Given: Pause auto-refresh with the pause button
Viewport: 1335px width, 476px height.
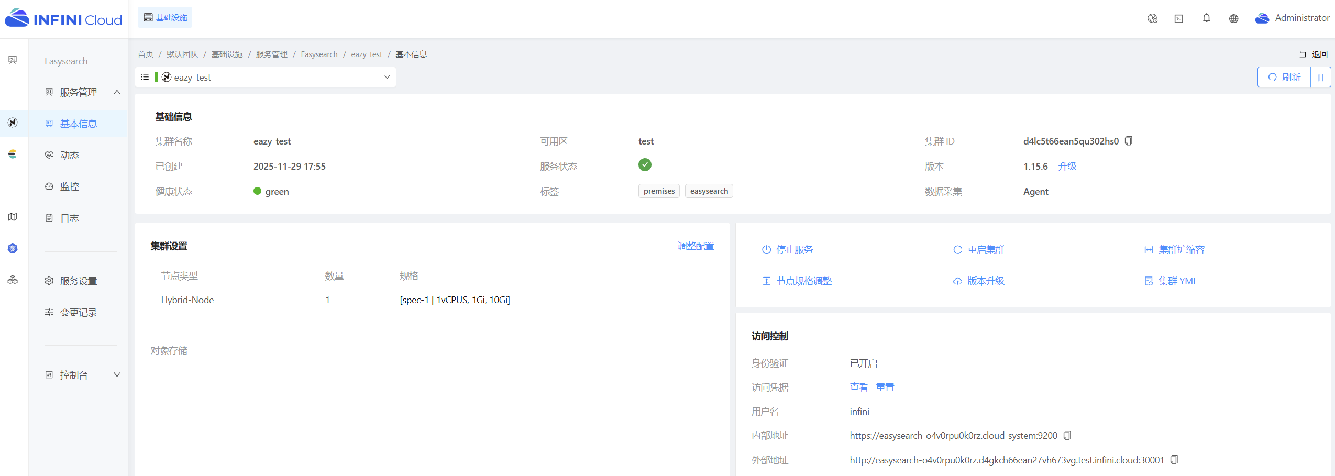Looking at the screenshot, I should 1320,77.
